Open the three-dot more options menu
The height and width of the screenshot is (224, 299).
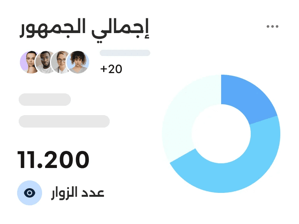click(273, 26)
